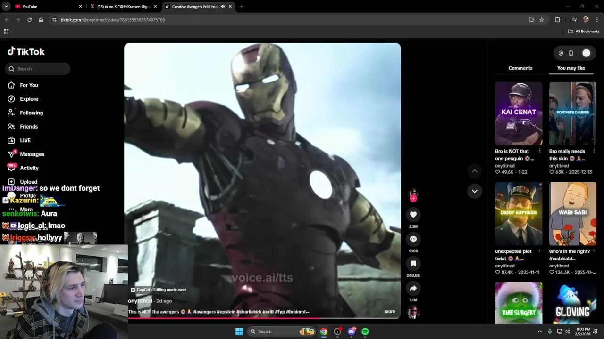Image resolution: width=604 pixels, height=339 pixels.
Task: Click the #avengers hashtag
Action: point(204,312)
